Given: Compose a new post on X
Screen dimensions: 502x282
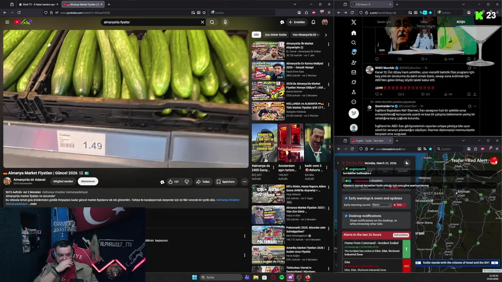Looking at the screenshot, I should pyautogui.click(x=354, y=114).
